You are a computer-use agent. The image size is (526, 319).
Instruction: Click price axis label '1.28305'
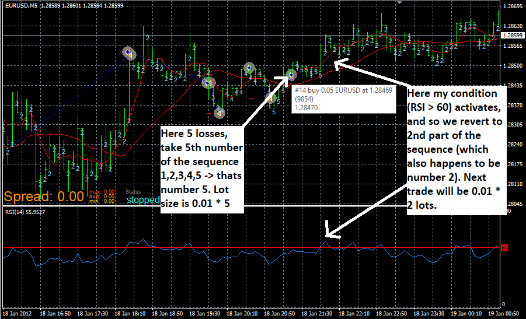click(514, 124)
